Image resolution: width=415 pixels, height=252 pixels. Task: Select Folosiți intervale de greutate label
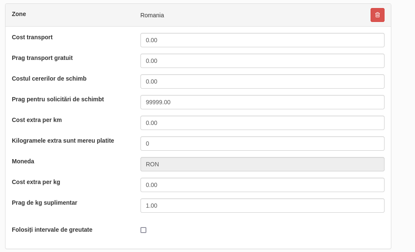pyautogui.click(x=52, y=230)
